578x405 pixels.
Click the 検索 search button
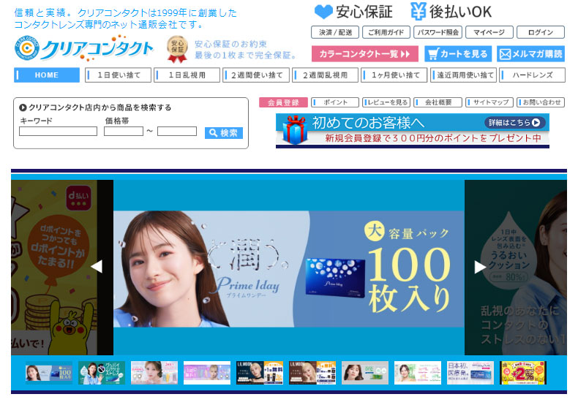click(x=224, y=133)
